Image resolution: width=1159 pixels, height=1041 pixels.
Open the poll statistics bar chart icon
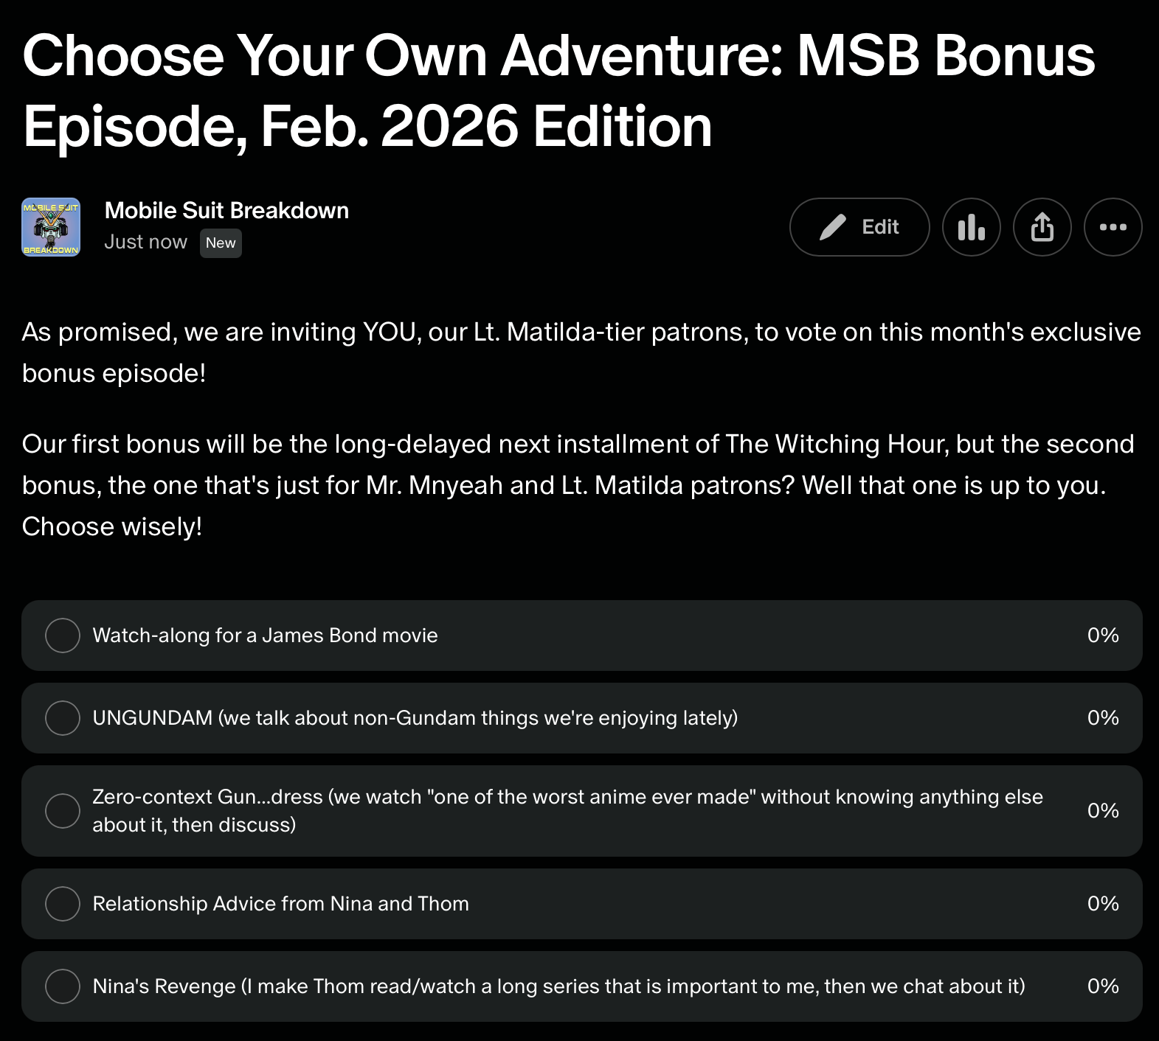tap(971, 227)
